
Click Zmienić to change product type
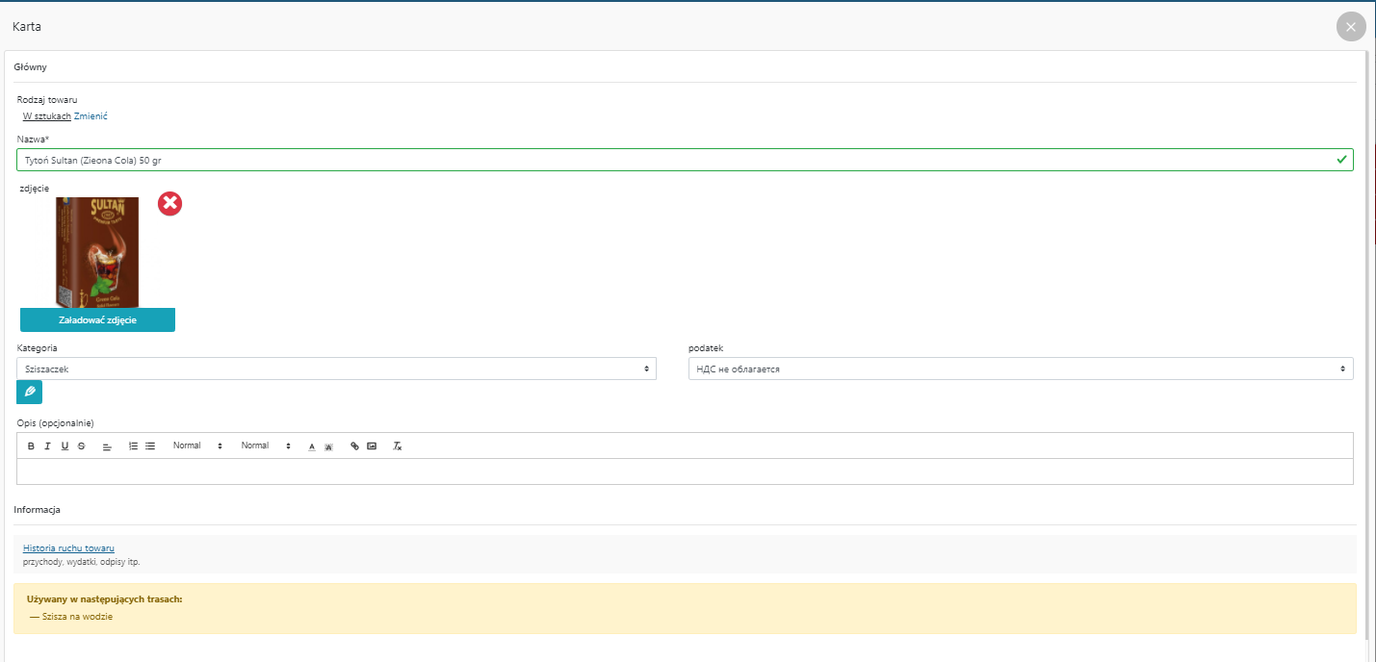91,116
